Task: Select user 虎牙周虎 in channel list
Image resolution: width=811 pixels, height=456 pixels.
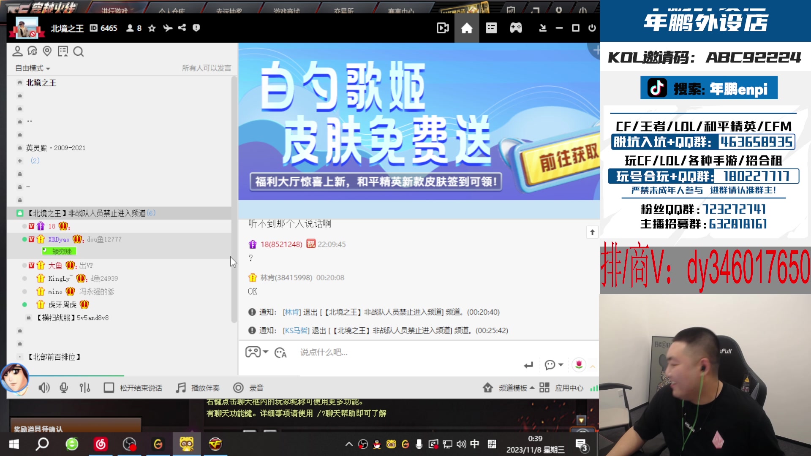Action: [62, 305]
